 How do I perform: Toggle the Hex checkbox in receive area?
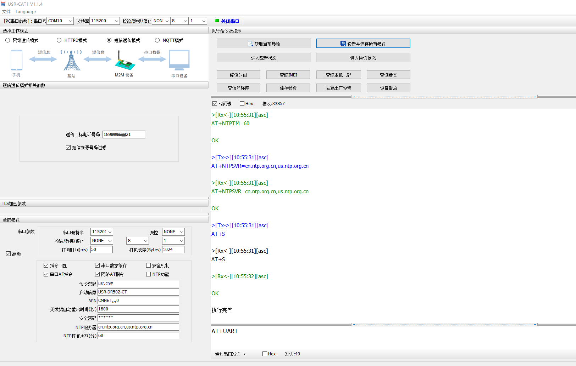(x=242, y=104)
